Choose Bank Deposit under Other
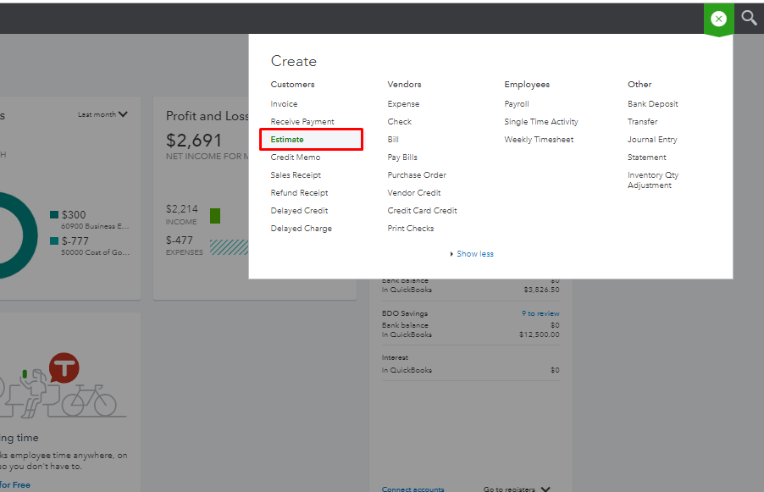 click(x=653, y=104)
